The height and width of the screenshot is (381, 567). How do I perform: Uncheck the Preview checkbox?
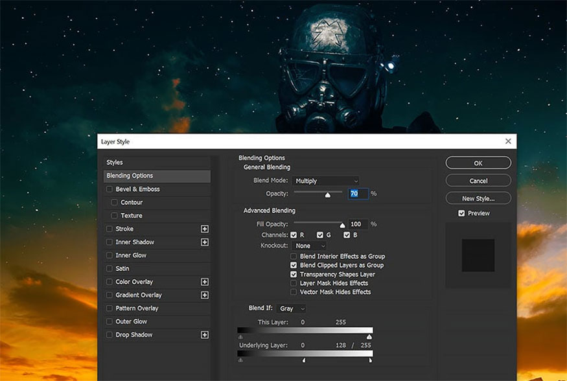[x=461, y=213]
